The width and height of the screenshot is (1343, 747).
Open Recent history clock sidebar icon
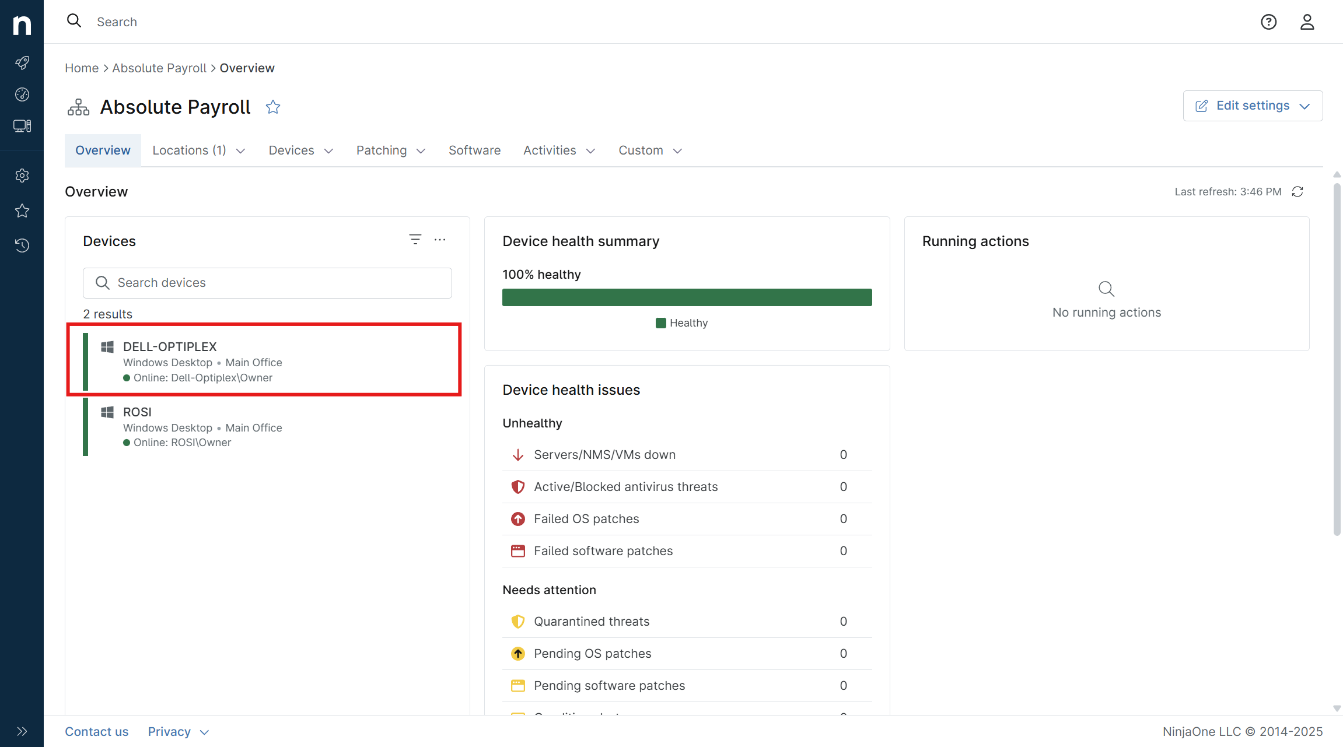click(22, 246)
